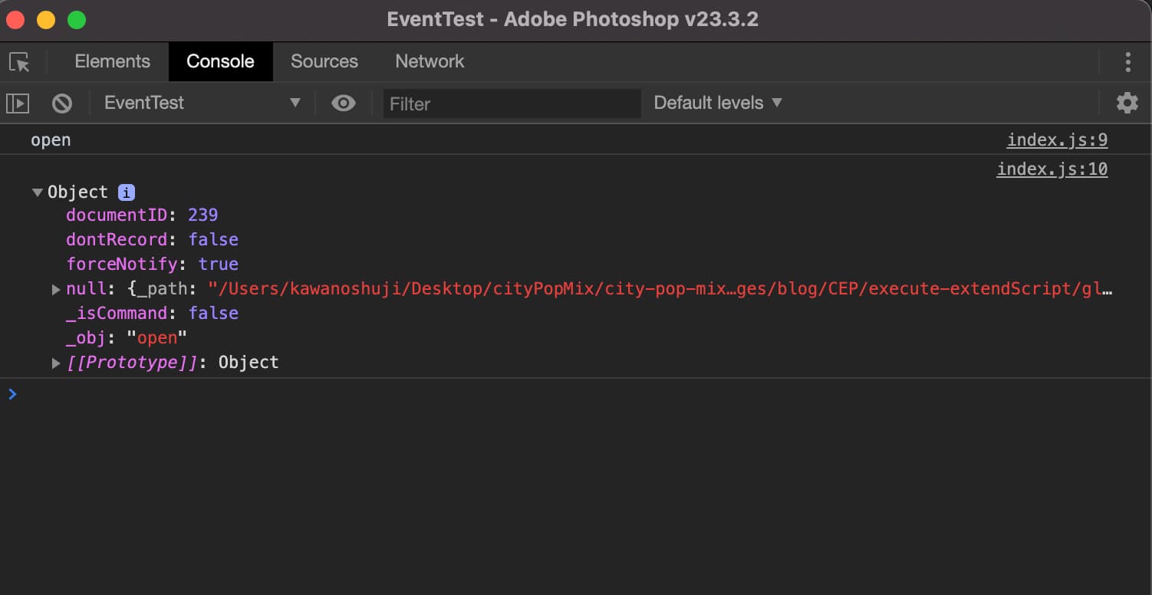The width and height of the screenshot is (1152, 595).
Task: Click the blue info badge beside Object
Action: tap(127, 192)
